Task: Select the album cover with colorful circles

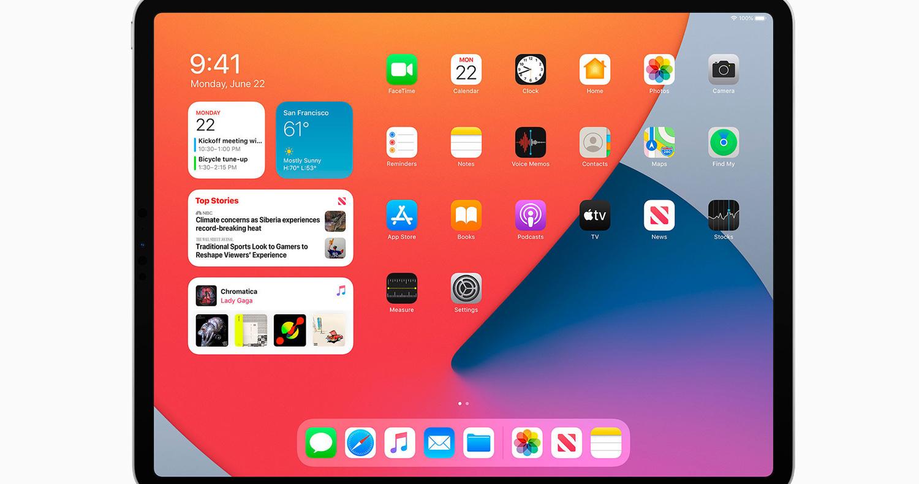Action: click(x=290, y=330)
